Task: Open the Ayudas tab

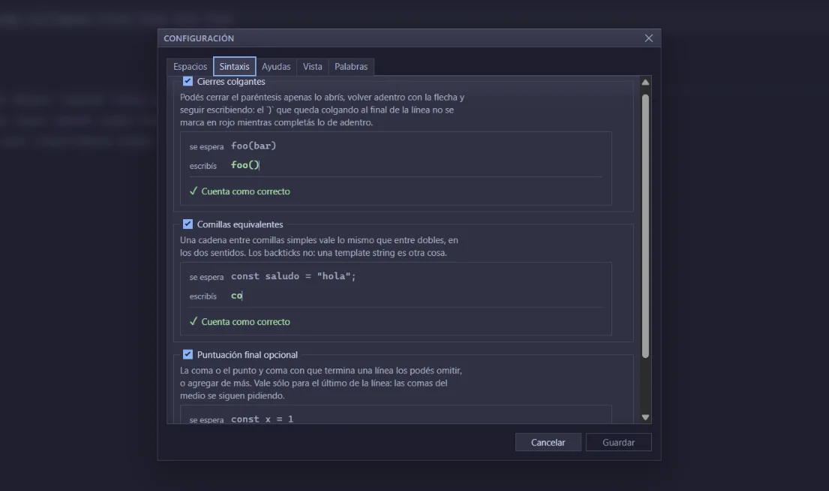Action: point(276,67)
